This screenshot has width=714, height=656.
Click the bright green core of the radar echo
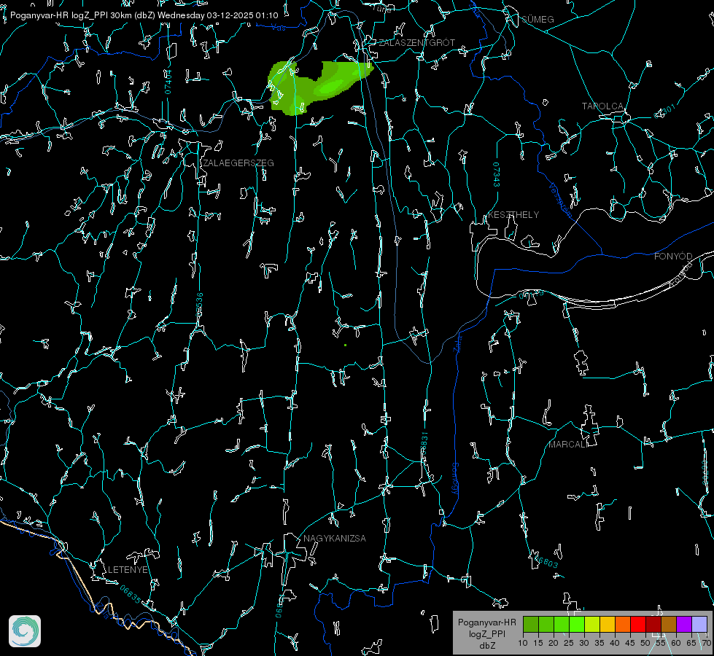click(x=332, y=85)
